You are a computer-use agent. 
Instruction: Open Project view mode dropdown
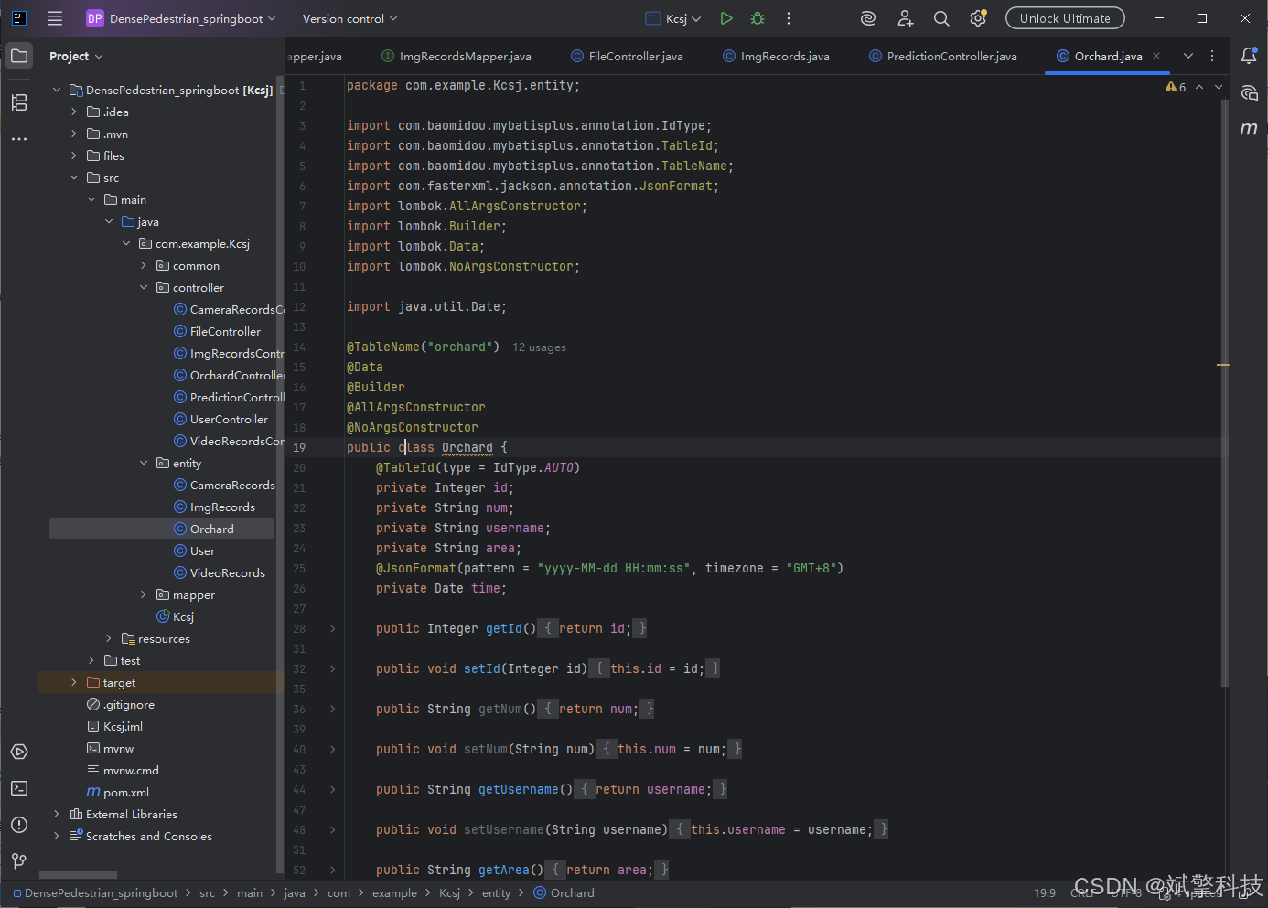(x=76, y=56)
